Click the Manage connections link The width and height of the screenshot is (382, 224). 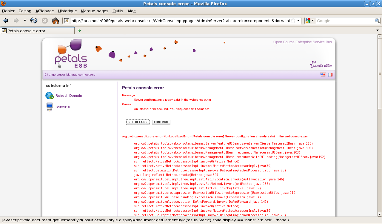tap(81, 75)
